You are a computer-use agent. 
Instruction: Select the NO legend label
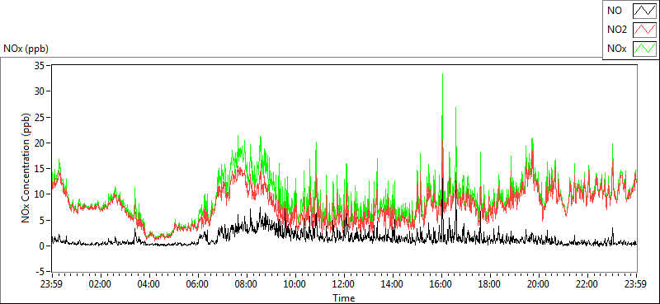coord(615,11)
